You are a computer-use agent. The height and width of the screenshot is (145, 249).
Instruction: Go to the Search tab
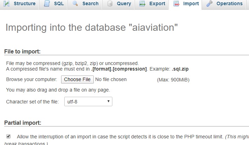coord(85,3)
